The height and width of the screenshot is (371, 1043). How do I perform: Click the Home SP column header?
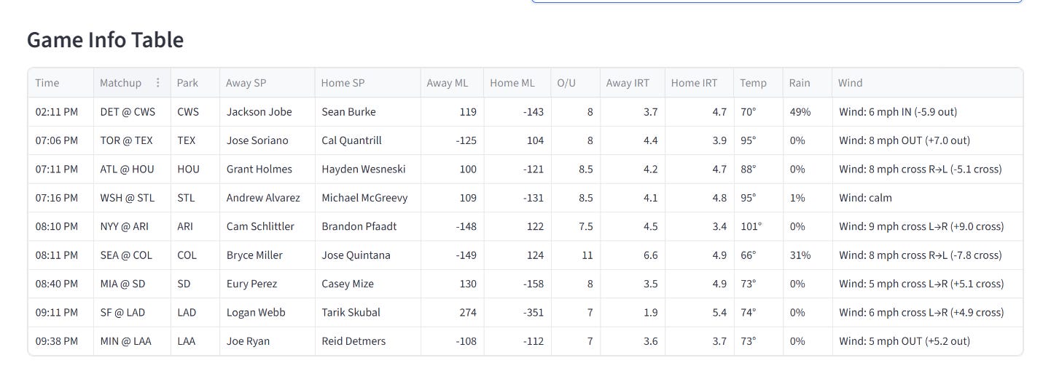coord(367,83)
